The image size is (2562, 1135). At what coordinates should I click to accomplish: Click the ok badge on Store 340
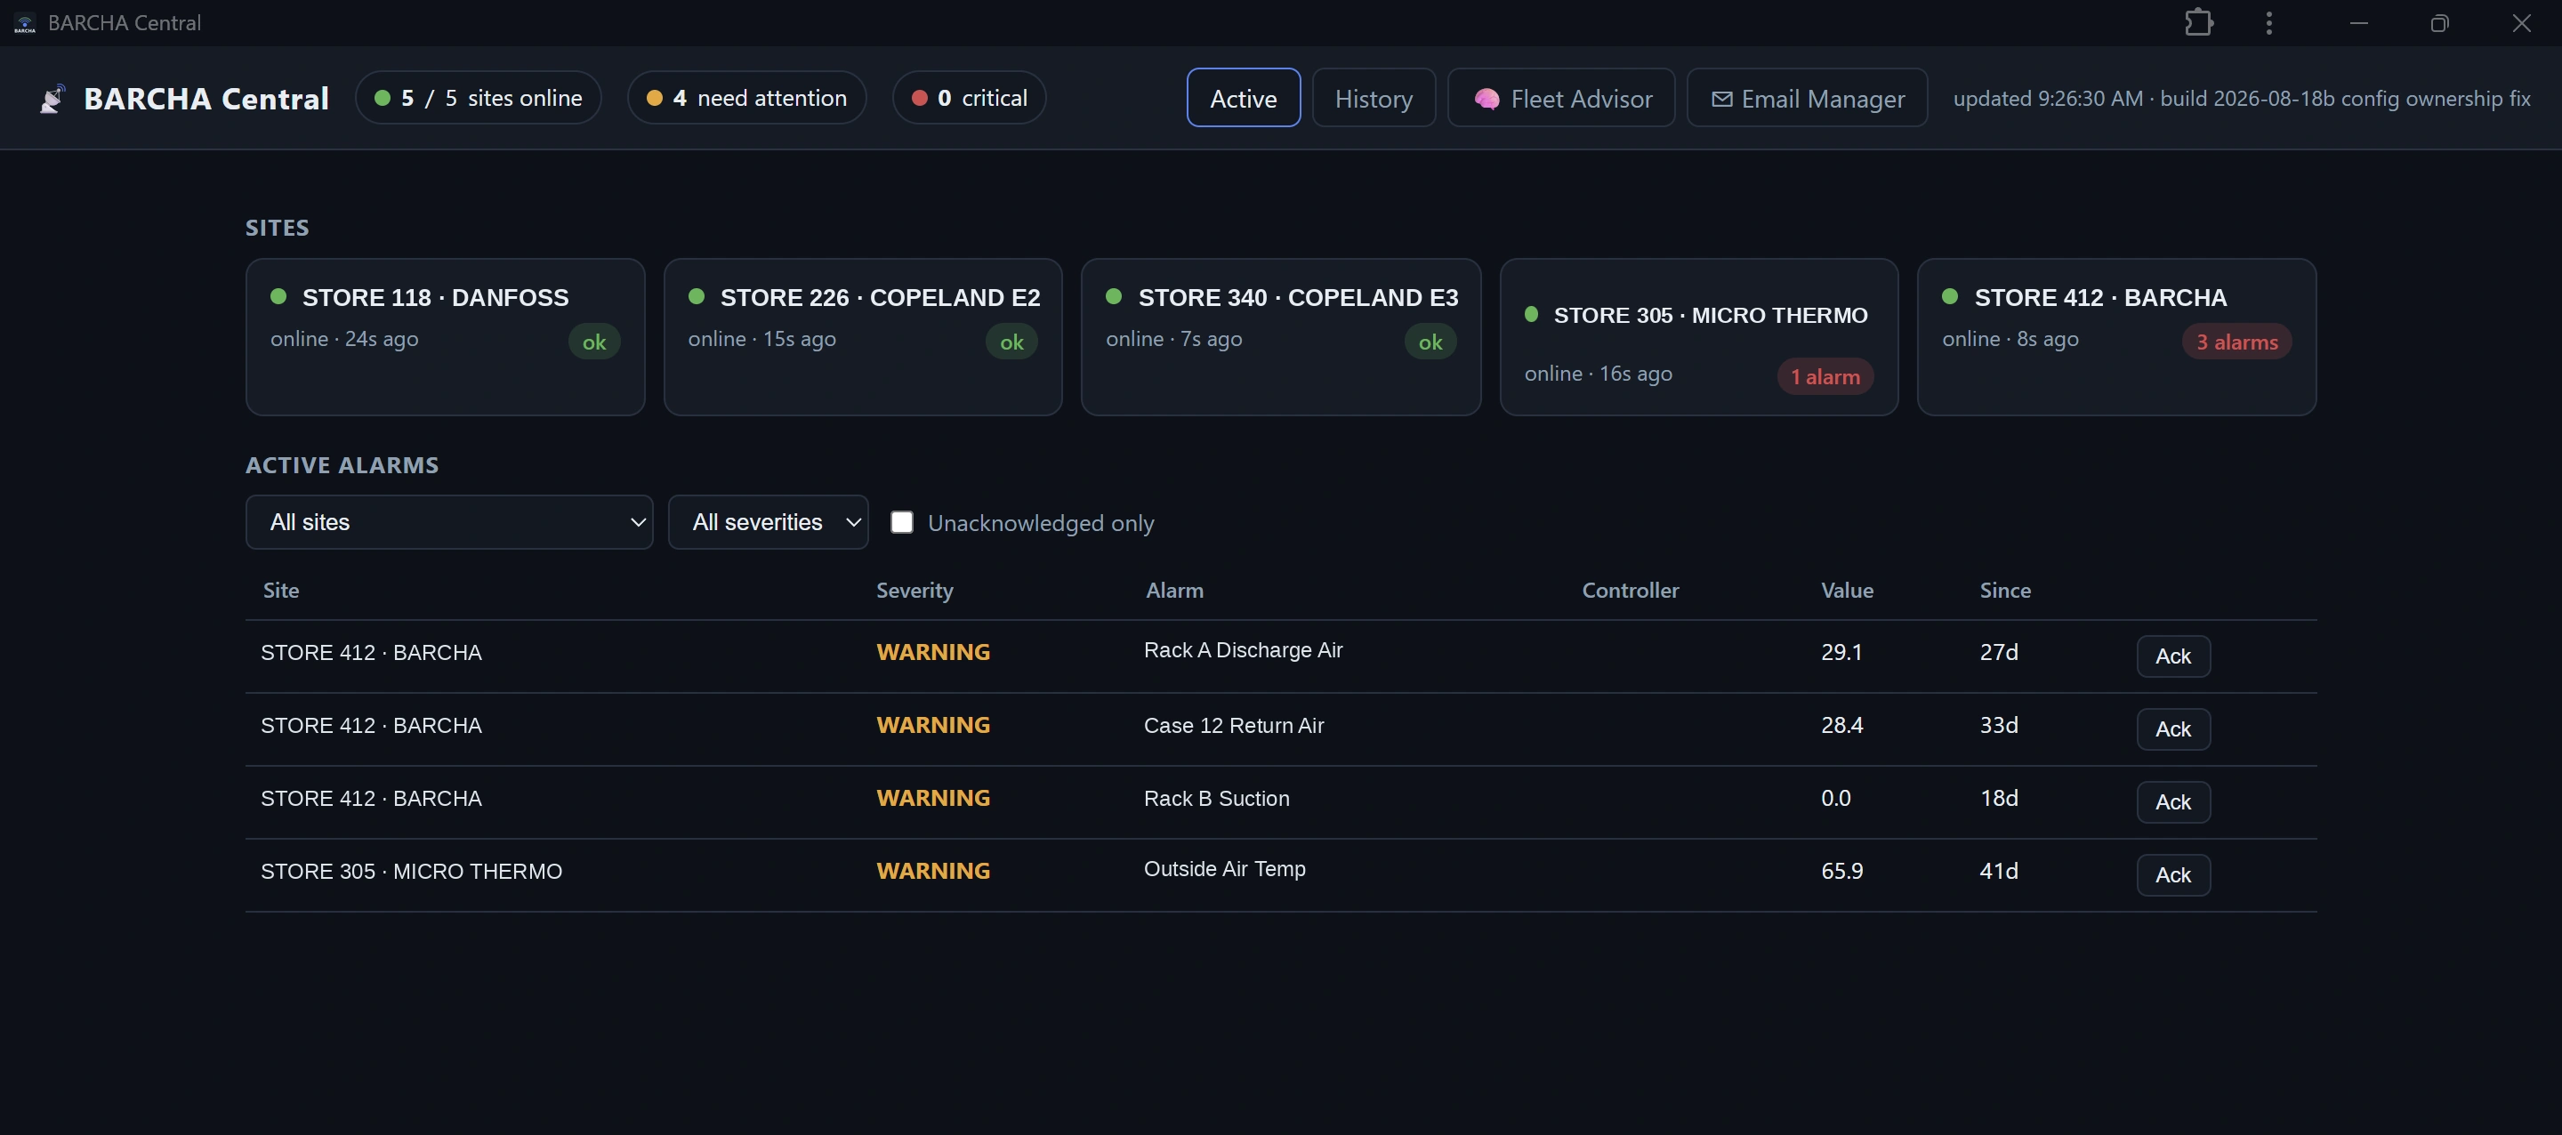pos(1430,342)
